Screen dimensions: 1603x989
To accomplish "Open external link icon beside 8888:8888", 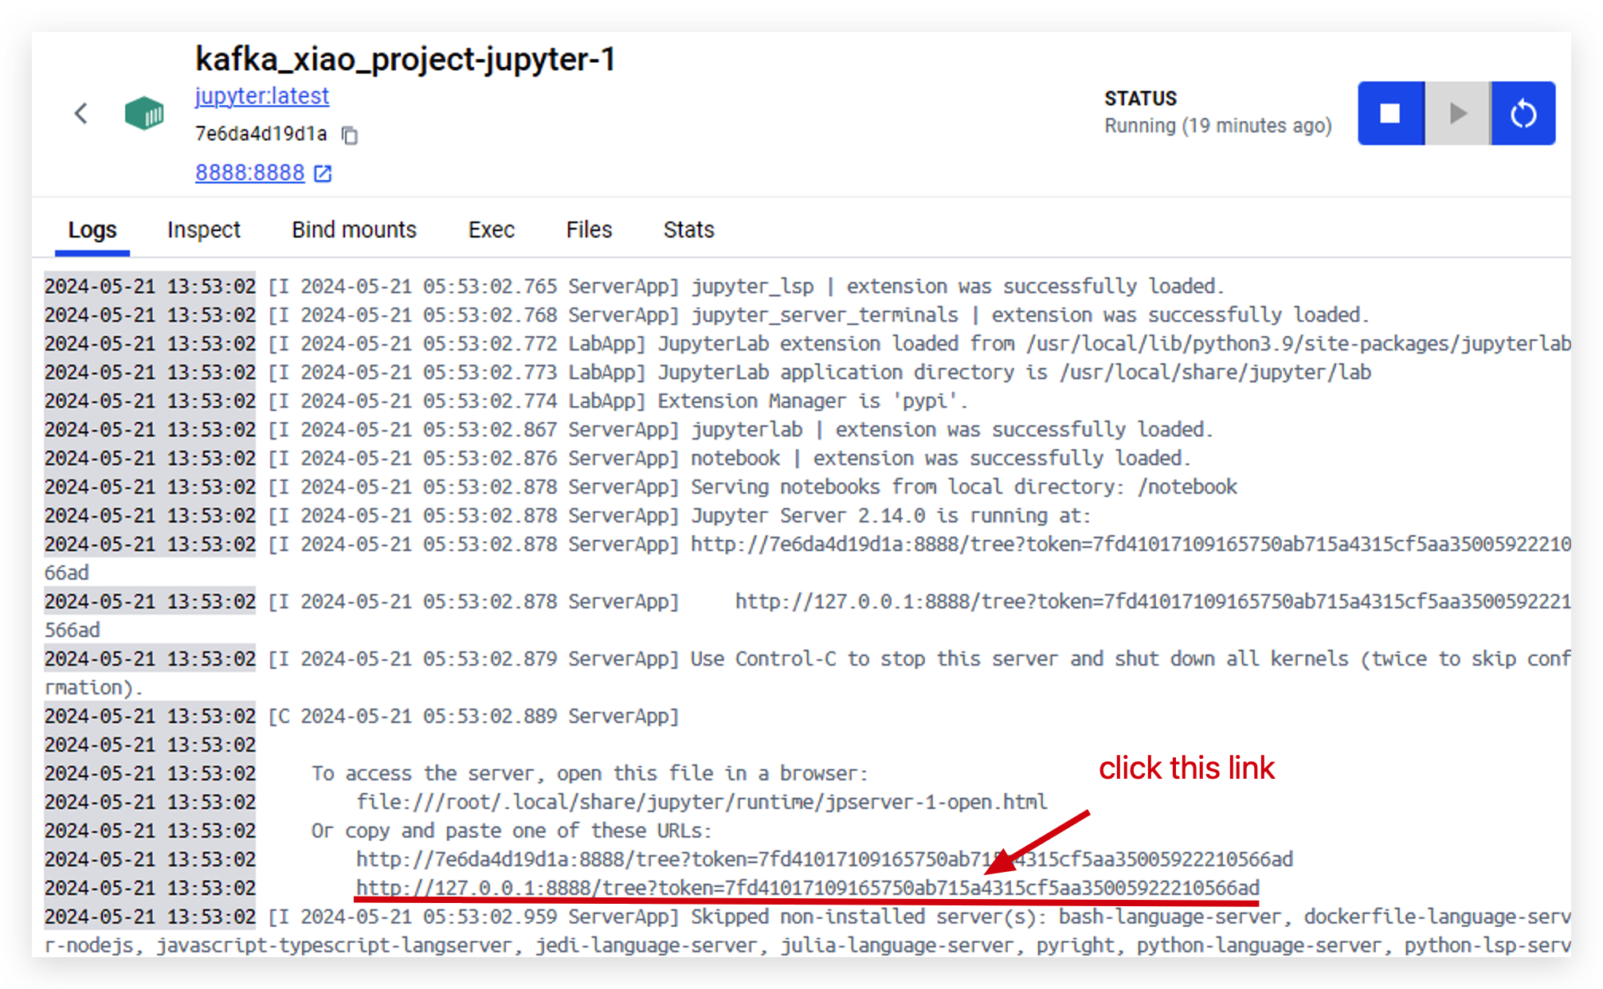I will tap(323, 173).
